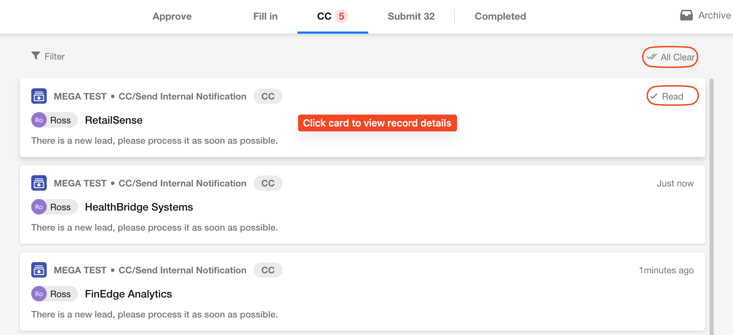733x335 pixels.
Task: Switch to the Approve tab
Action: [x=172, y=16]
